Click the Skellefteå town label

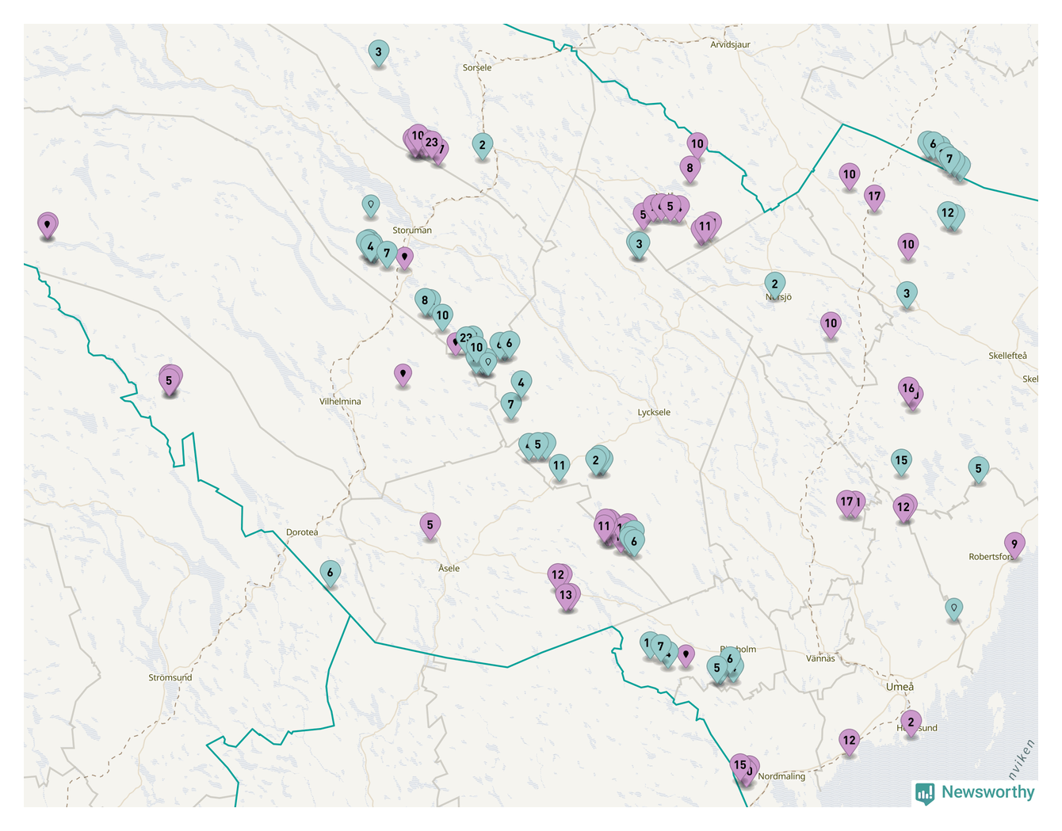[1007, 356]
